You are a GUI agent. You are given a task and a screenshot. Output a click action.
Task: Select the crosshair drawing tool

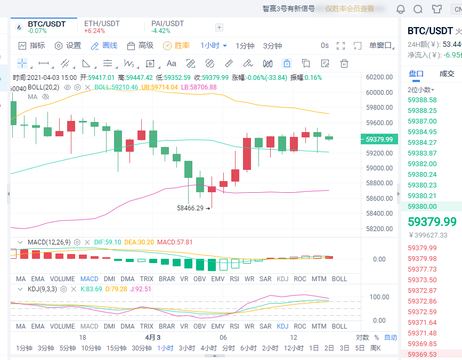[x=22, y=63]
